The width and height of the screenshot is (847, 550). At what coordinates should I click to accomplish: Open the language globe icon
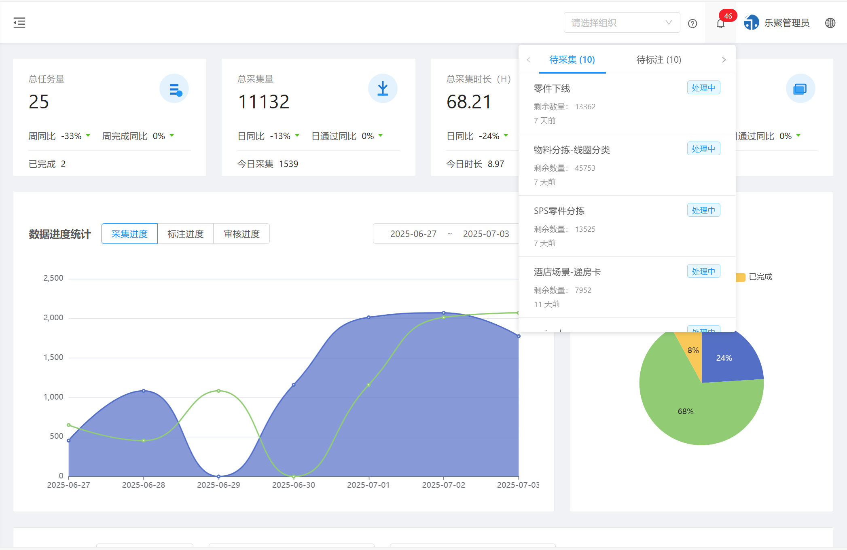(830, 23)
